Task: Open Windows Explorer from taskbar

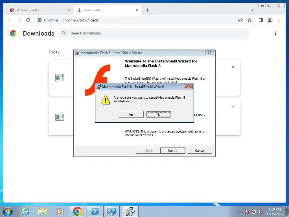Action: coord(43,211)
